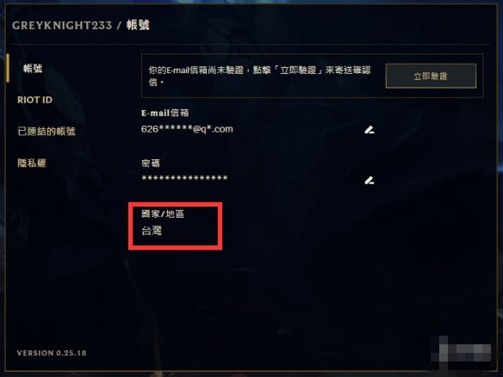
Task: Click the 密碼 field label
Action: click(x=151, y=164)
